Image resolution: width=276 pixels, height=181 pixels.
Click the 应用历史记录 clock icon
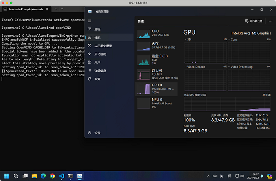coord(90,46)
